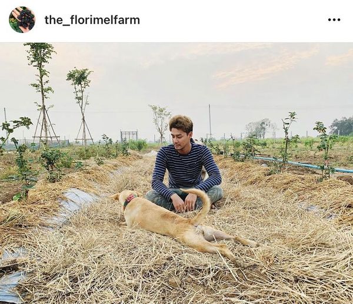Image resolution: width=353 pixels, height=304 pixels.
Task: Click the metal gate frame in distance
Action: [129, 136]
